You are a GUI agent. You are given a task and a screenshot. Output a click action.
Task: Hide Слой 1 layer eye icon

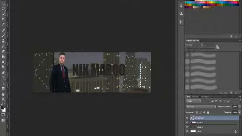[x=187, y=127]
